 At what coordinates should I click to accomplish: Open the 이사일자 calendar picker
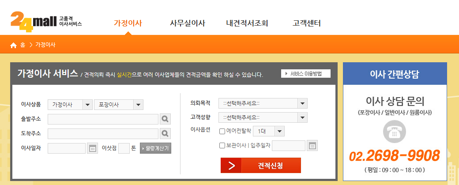pyautogui.click(x=93, y=148)
